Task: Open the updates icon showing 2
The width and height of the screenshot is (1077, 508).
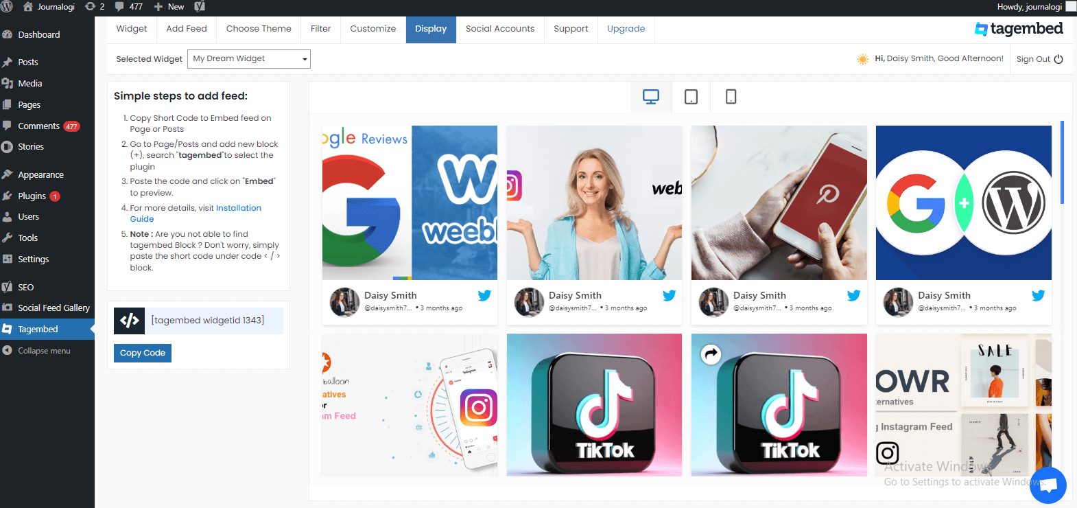Action: point(95,7)
